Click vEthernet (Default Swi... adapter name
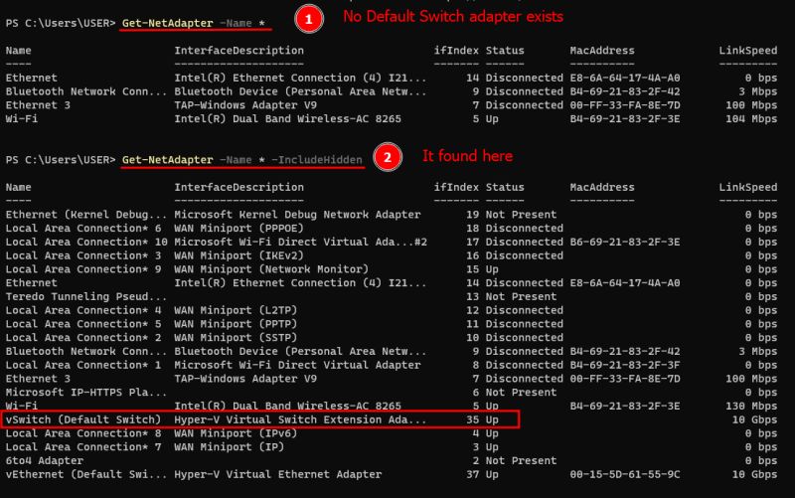 coord(86,475)
